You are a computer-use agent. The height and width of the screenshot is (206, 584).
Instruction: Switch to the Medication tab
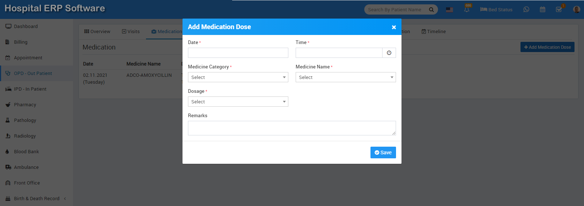point(167,32)
